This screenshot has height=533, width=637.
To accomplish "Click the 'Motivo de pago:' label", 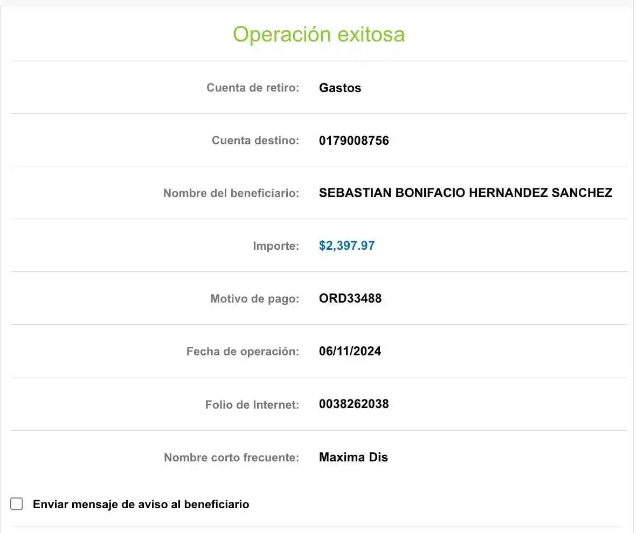I will coord(254,299).
